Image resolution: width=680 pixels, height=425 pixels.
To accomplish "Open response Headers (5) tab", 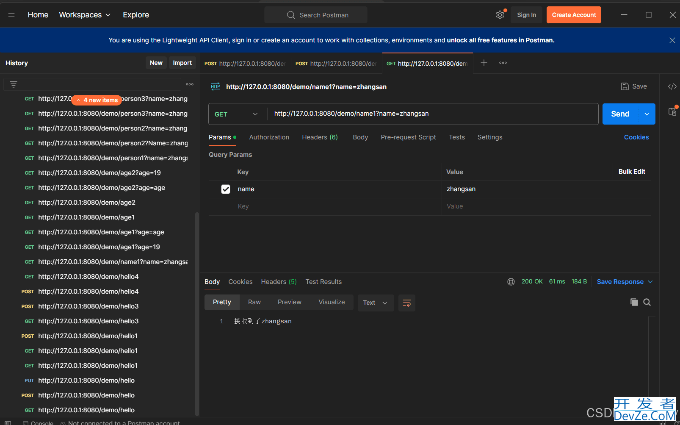I will pos(279,282).
